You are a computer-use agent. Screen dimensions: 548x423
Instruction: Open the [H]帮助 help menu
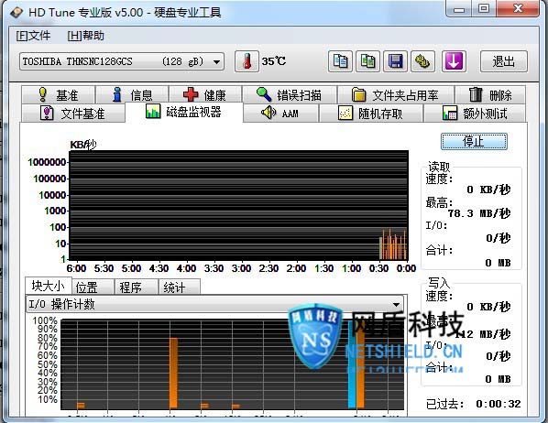[x=85, y=36]
